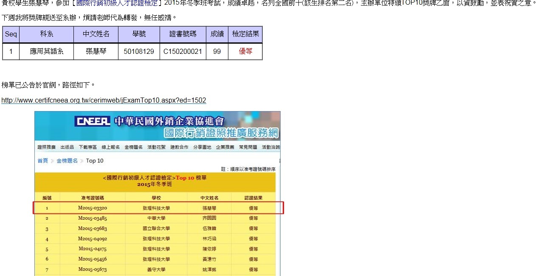Open the 證照推廣 menu item
The image size is (554, 276).
[46, 147]
